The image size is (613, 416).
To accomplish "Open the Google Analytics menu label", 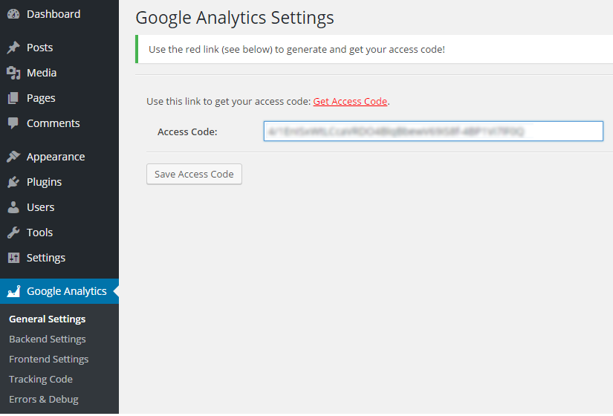I will (x=67, y=291).
